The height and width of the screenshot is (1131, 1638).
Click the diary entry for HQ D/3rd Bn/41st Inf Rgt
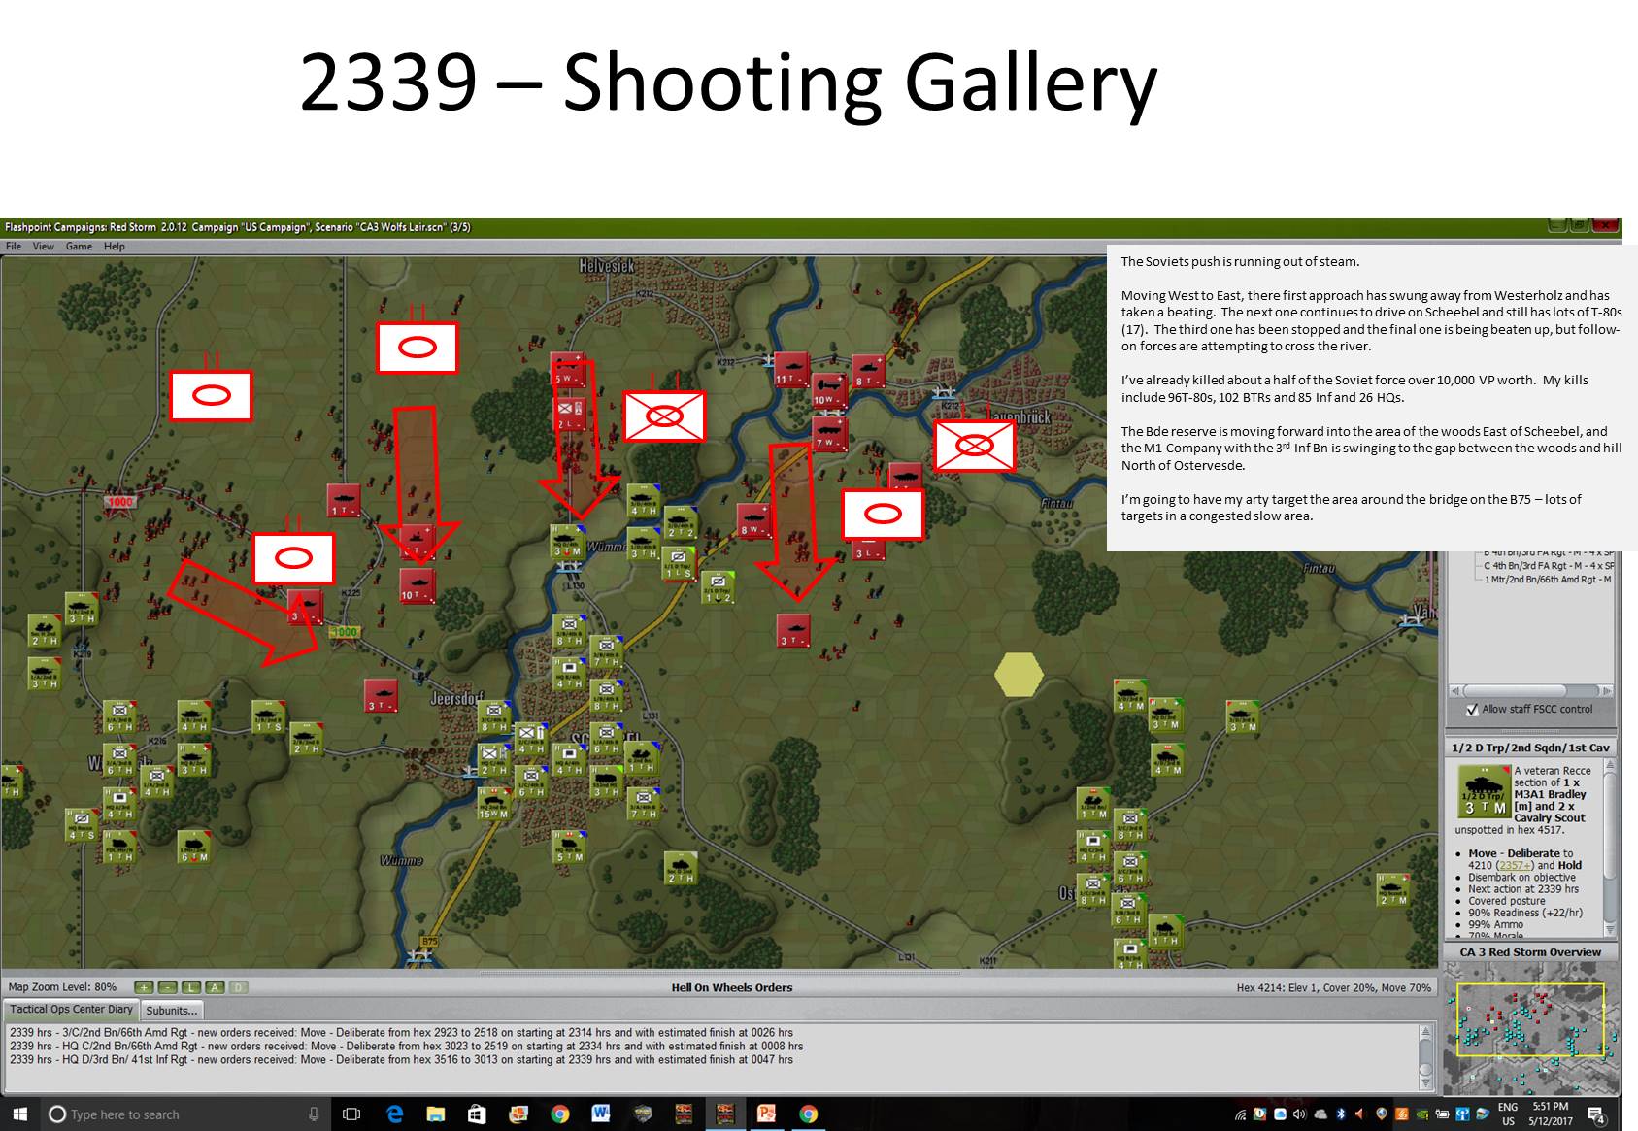coord(401,1060)
